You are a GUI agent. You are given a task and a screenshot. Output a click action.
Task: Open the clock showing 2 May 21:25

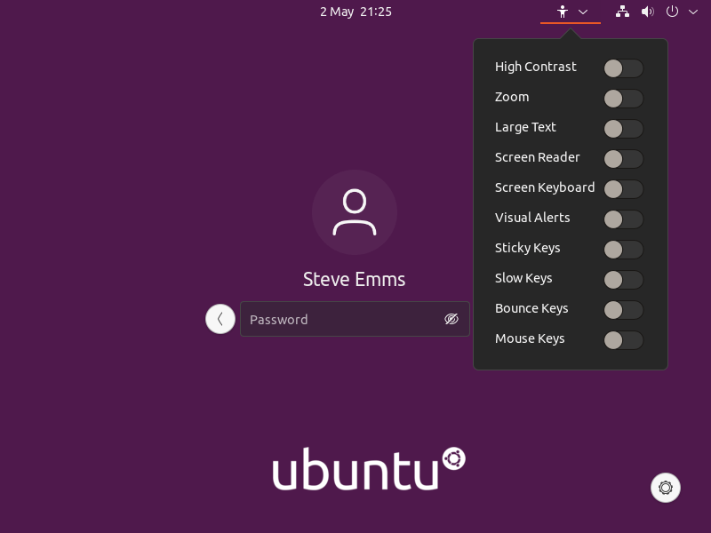pos(355,12)
